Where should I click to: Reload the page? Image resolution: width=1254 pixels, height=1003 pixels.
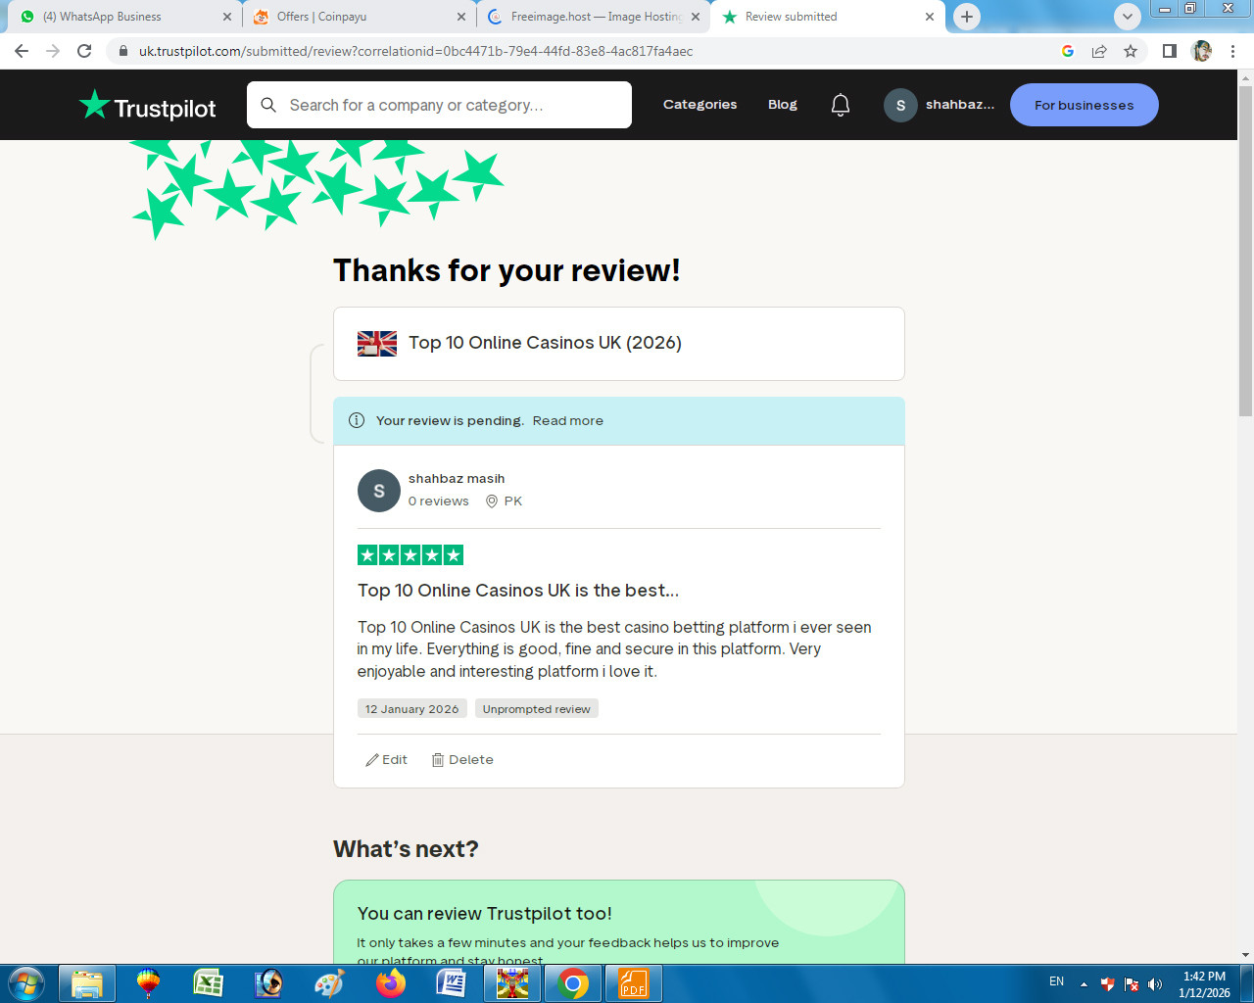click(84, 51)
